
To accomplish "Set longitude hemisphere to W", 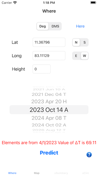I will (x=85, y=56).
